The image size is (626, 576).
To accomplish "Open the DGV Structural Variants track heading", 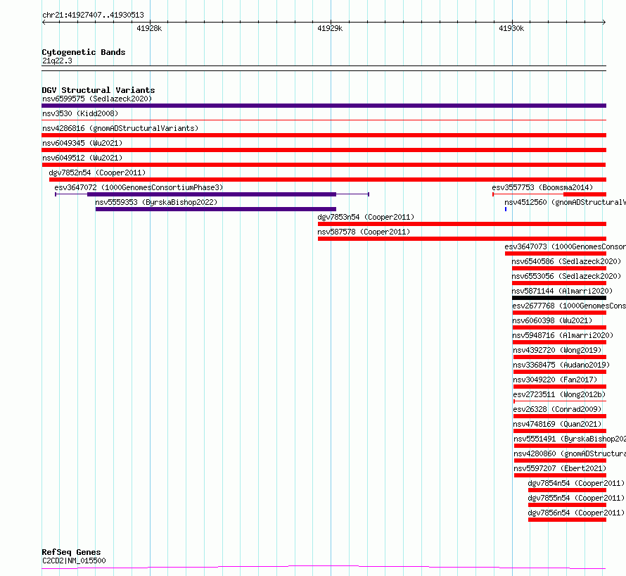I will (x=98, y=90).
